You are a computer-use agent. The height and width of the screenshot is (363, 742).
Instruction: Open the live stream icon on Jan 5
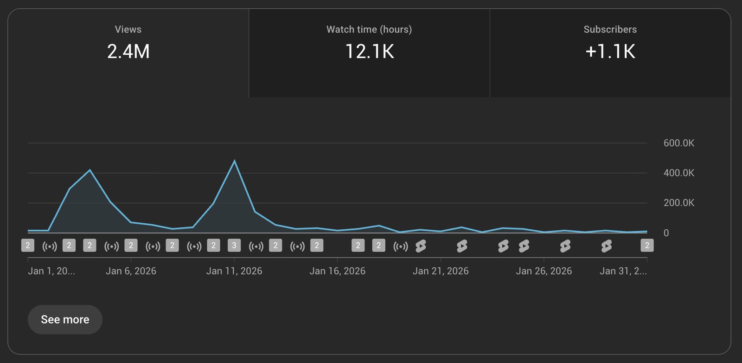pyautogui.click(x=112, y=246)
